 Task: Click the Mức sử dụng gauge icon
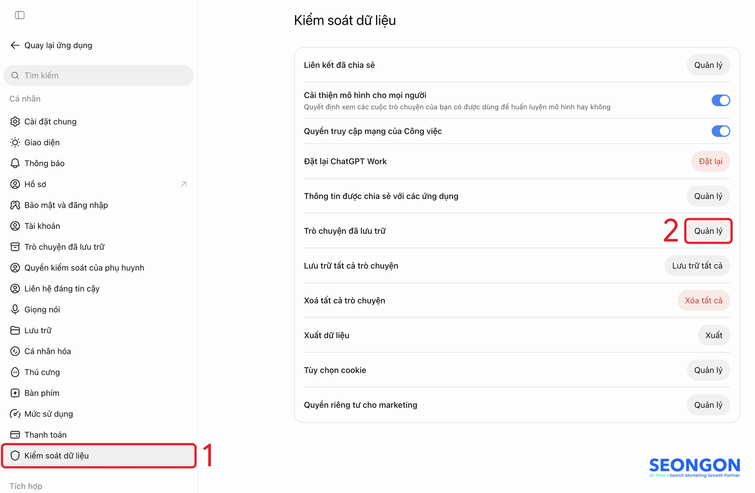[15, 414]
